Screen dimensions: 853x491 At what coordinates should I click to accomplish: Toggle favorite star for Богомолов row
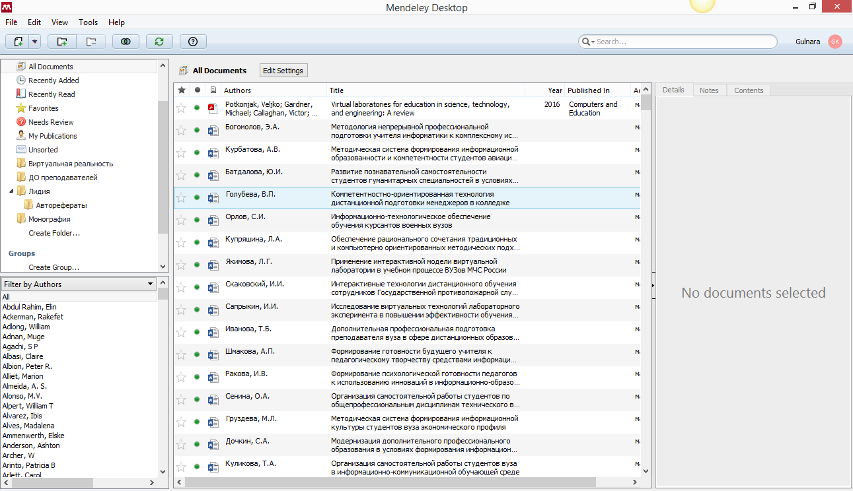pos(181,131)
